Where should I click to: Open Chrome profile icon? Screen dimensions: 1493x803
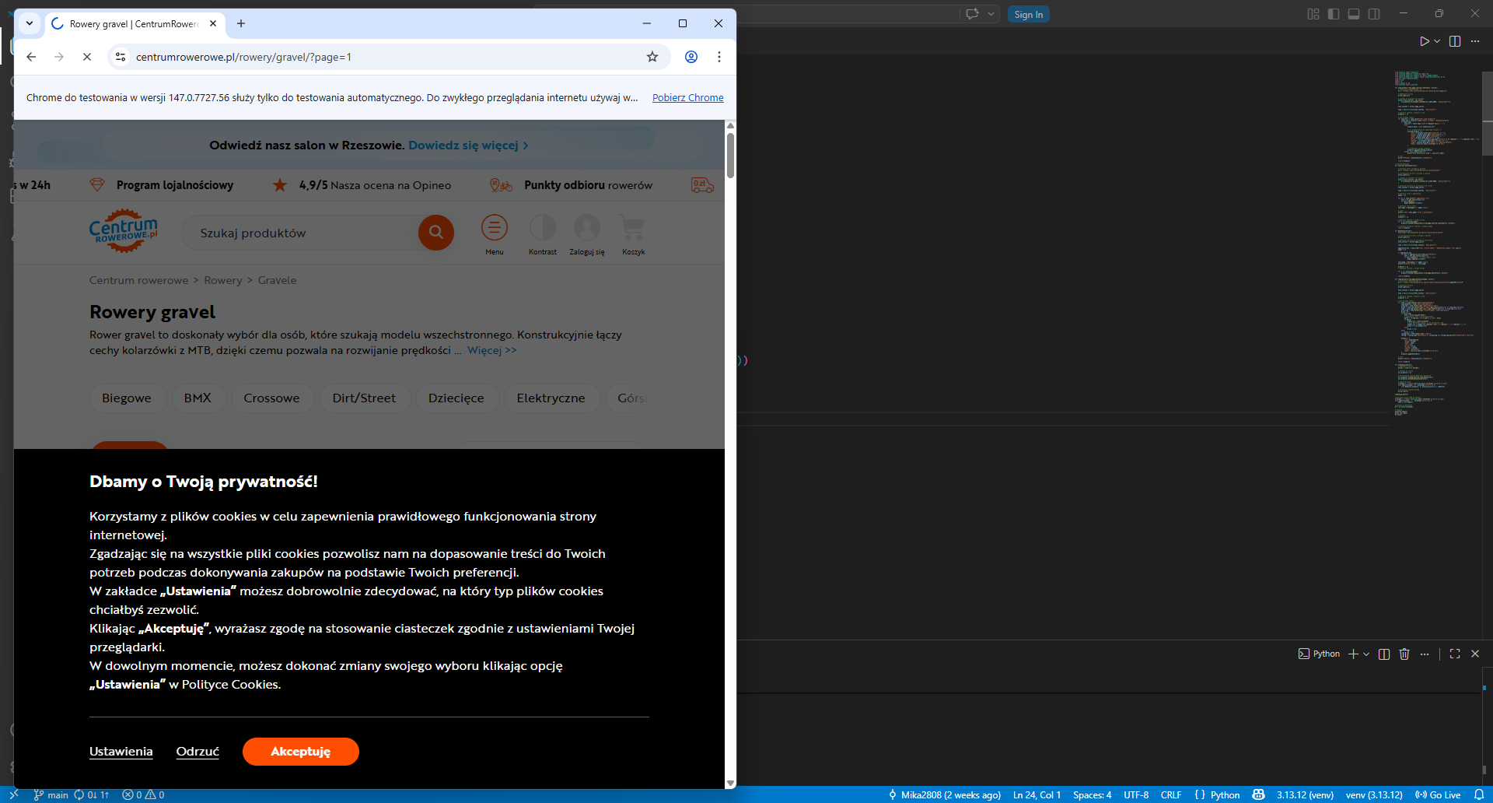(691, 57)
